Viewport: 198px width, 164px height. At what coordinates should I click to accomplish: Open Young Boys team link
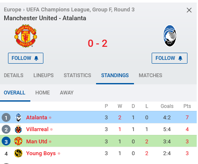pos(41,153)
